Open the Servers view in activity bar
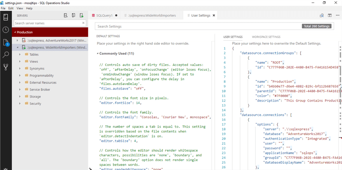 (6, 17)
